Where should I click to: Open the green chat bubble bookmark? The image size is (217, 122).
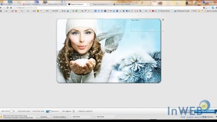(77, 11)
